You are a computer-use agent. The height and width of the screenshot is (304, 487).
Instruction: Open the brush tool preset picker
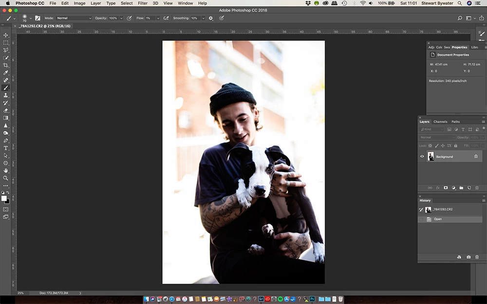11,18
